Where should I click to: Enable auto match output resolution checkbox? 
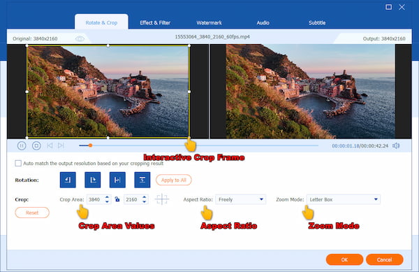[18, 163]
